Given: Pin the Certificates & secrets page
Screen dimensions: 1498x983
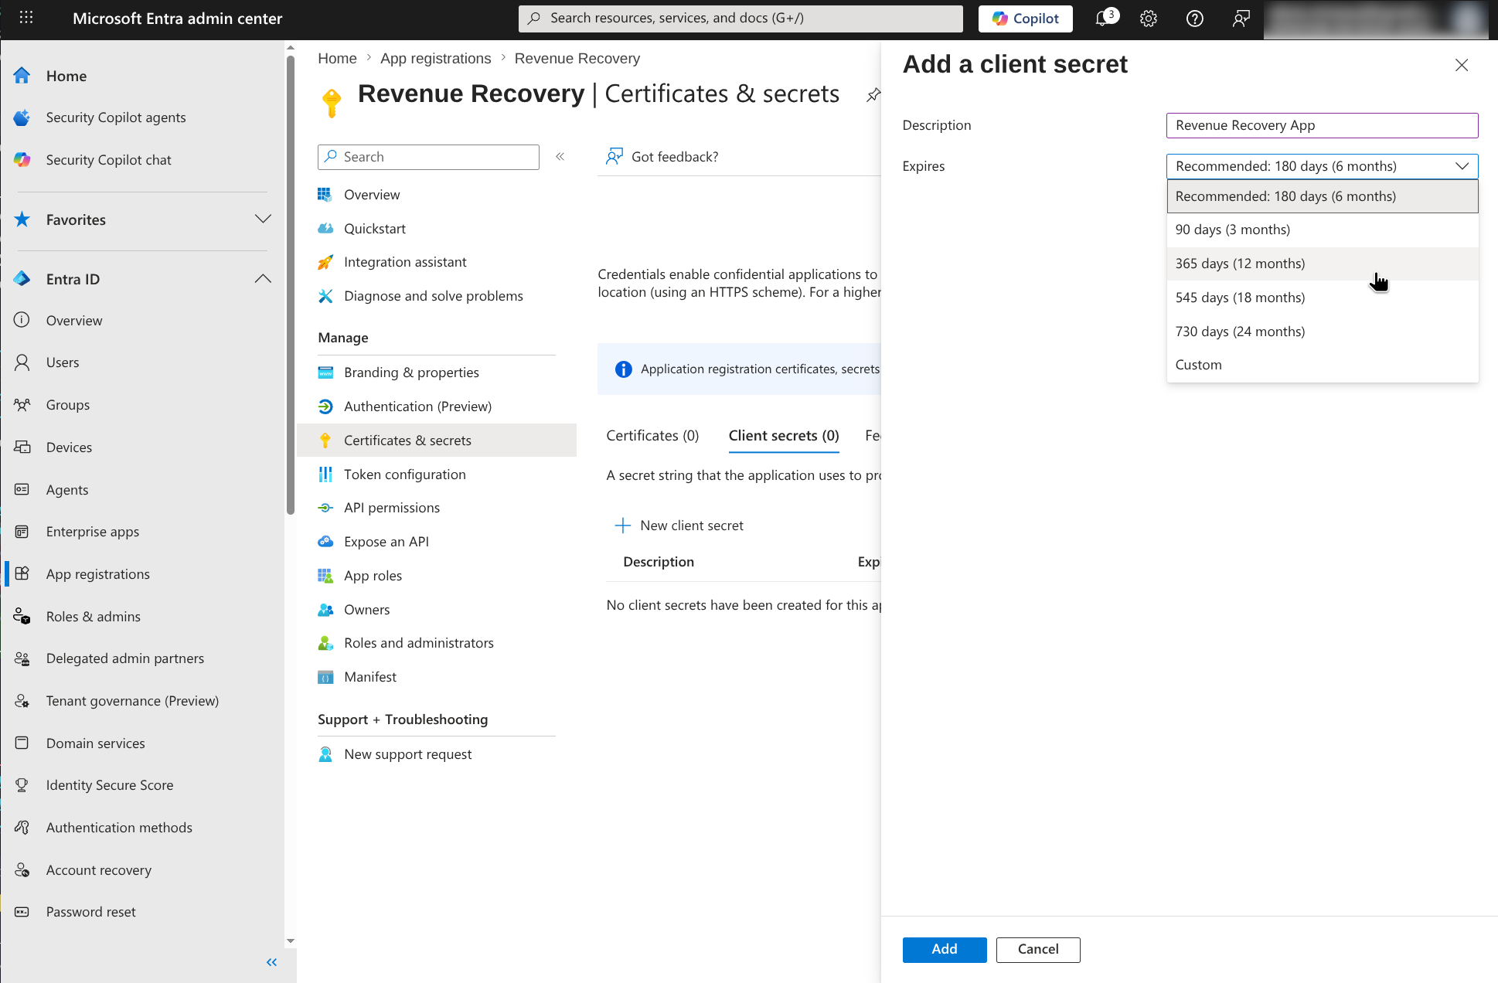Looking at the screenshot, I should tap(873, 95).
